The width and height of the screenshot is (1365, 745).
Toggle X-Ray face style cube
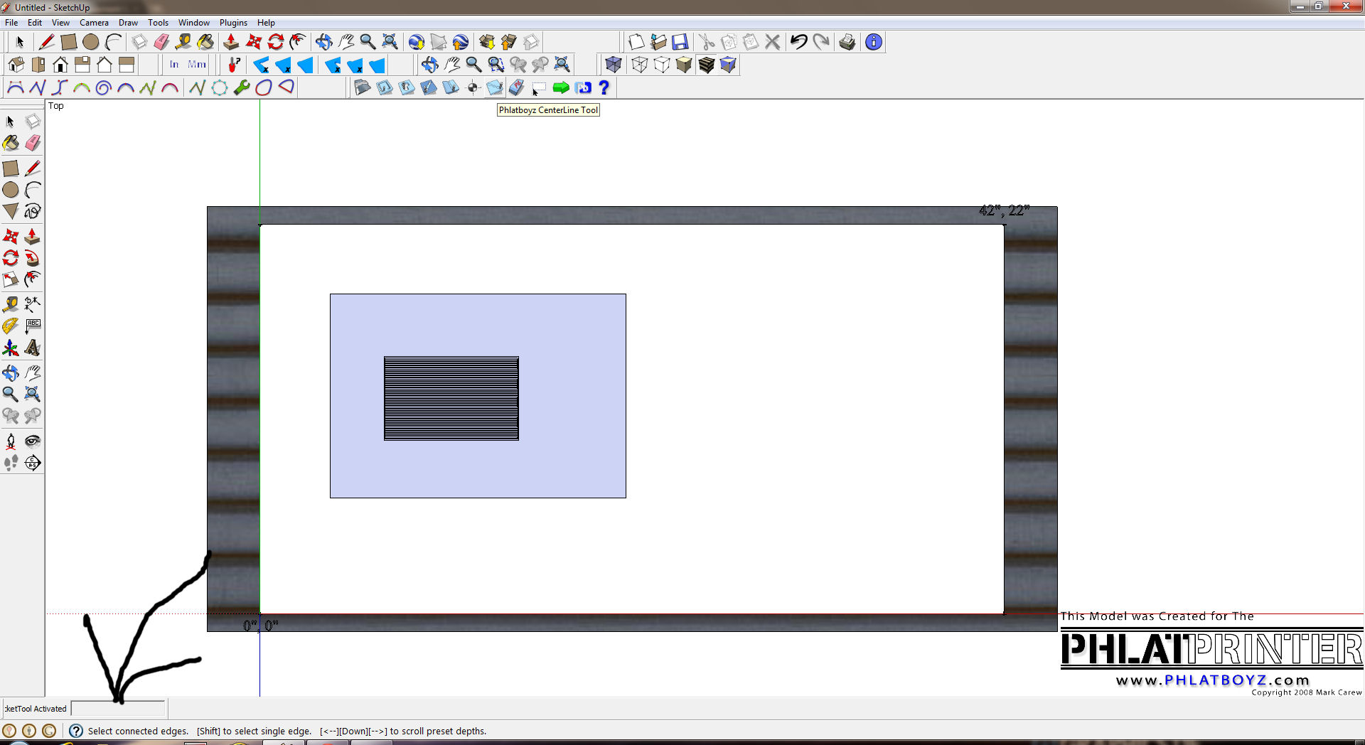click(x=613, y=65)
